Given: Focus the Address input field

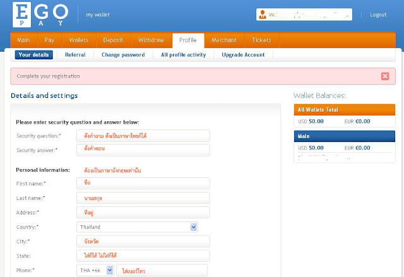Looking at the screenshot, I should tap(143, 213).
